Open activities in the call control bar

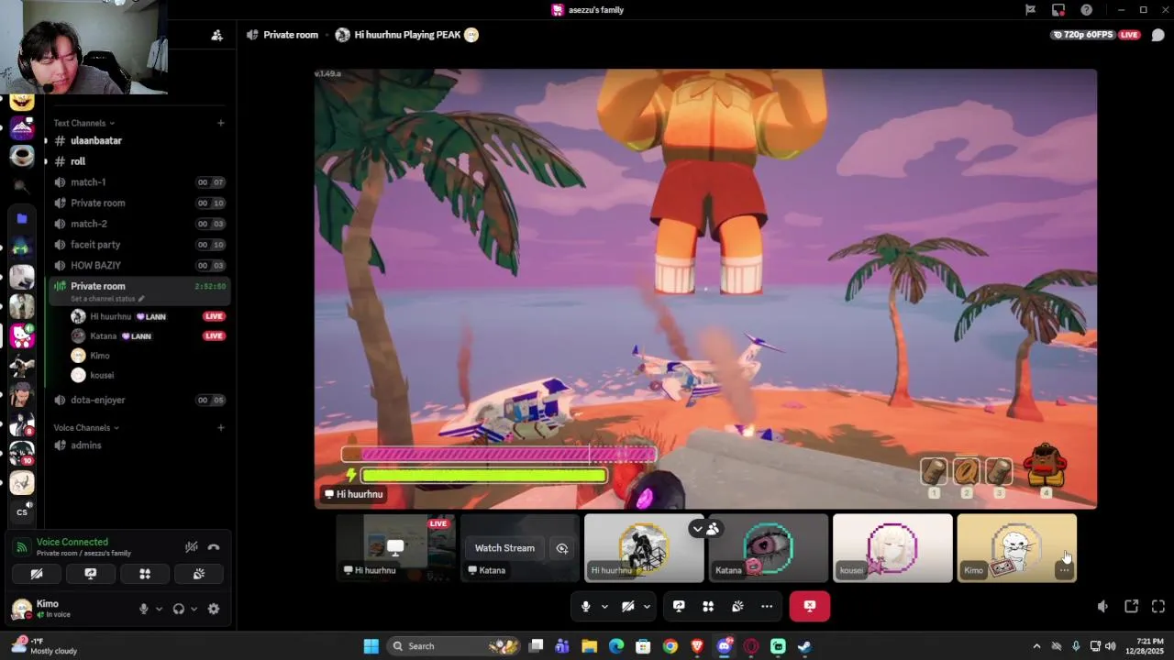(x=708, y=606)
